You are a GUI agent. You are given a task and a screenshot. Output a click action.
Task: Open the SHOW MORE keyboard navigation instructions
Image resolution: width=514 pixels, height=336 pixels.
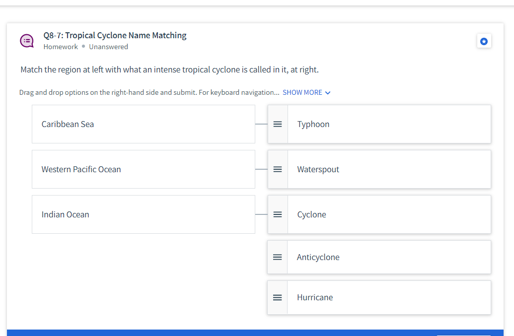tap(303, 92)
